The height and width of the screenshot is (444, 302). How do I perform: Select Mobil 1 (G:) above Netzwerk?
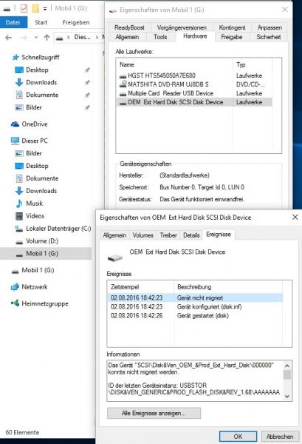38,270
